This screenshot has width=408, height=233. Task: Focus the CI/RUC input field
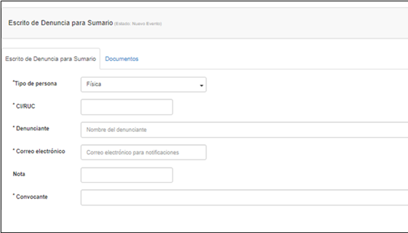127,107
